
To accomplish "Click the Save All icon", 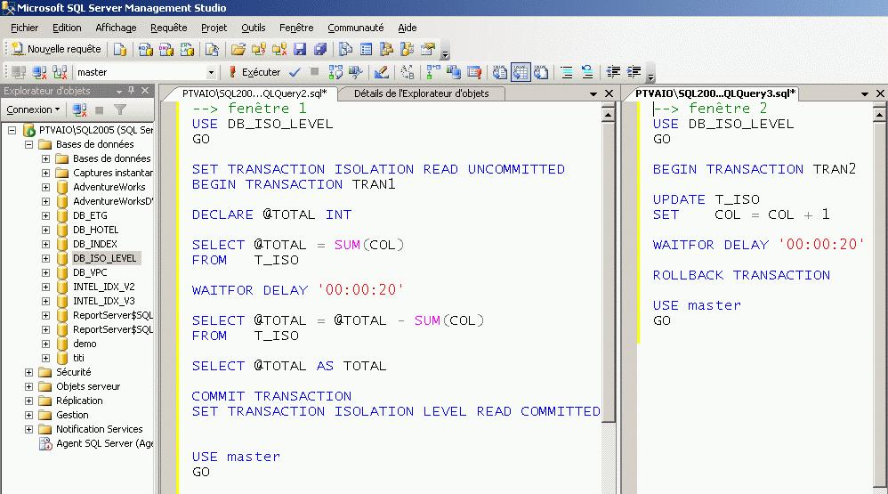I will 320,49.
